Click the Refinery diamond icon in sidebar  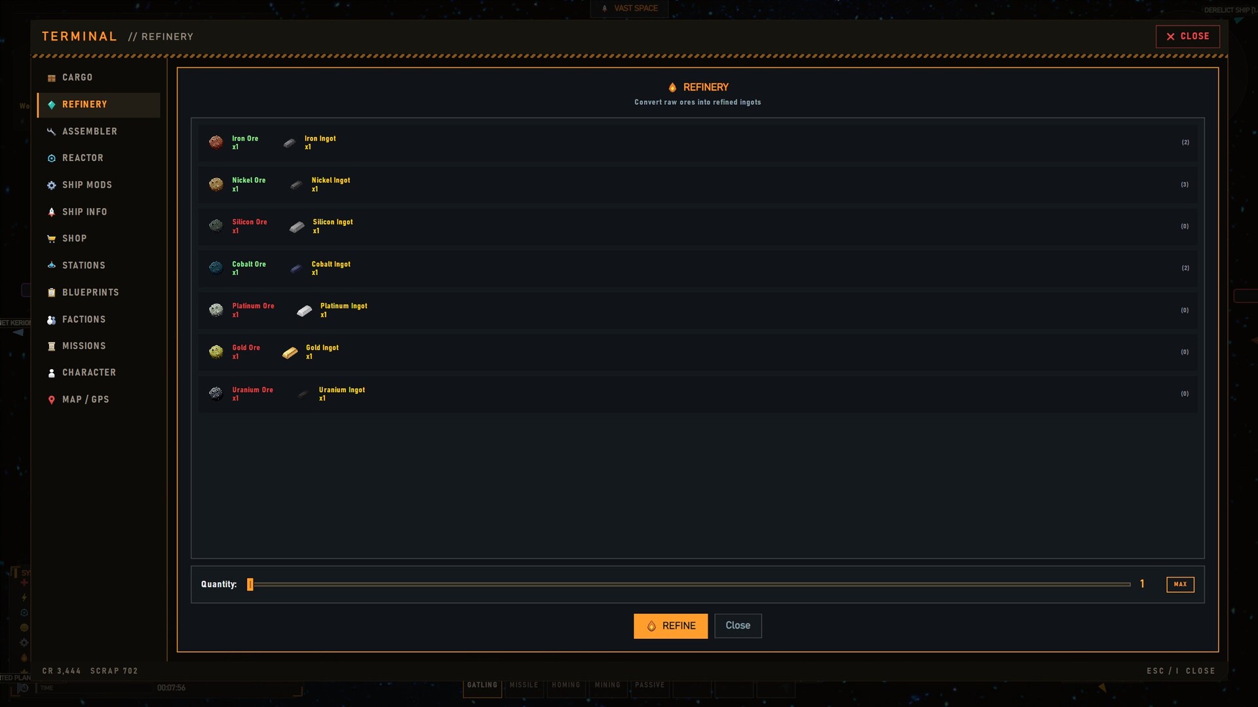(51, 105)
